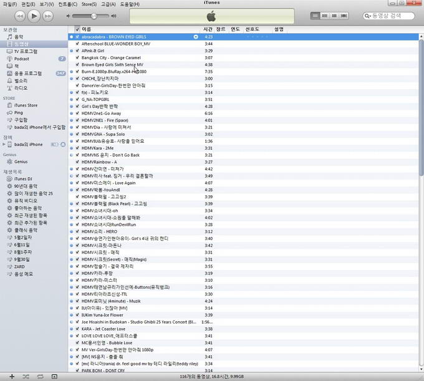Image resolution: width=424 pixels, height=381 pixels.
Task: Show artwork viewer button in bottom bar
Action: 54,377
